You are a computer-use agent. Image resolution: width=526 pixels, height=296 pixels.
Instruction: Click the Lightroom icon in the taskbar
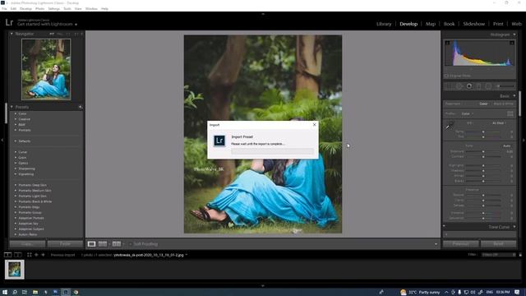pos(66,293)
